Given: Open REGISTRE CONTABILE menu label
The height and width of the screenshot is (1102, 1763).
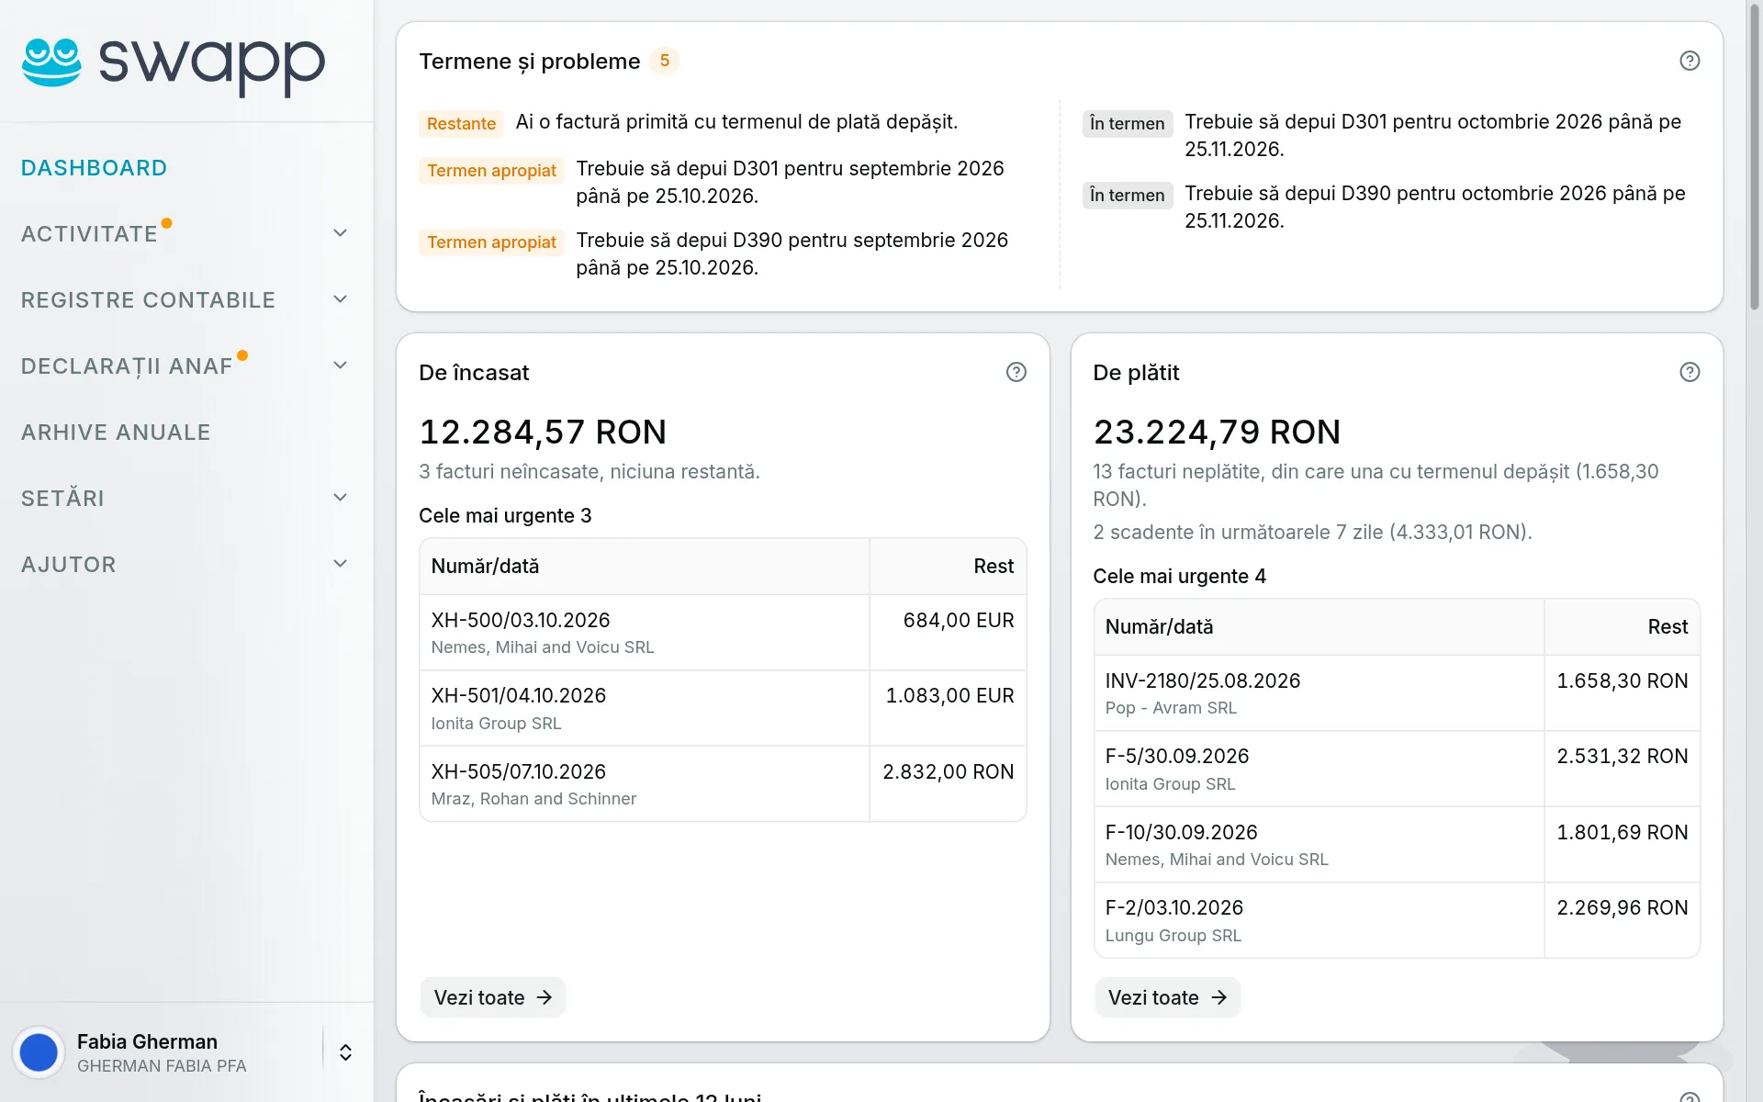Looking at the screenshot, I should (148, 300).
